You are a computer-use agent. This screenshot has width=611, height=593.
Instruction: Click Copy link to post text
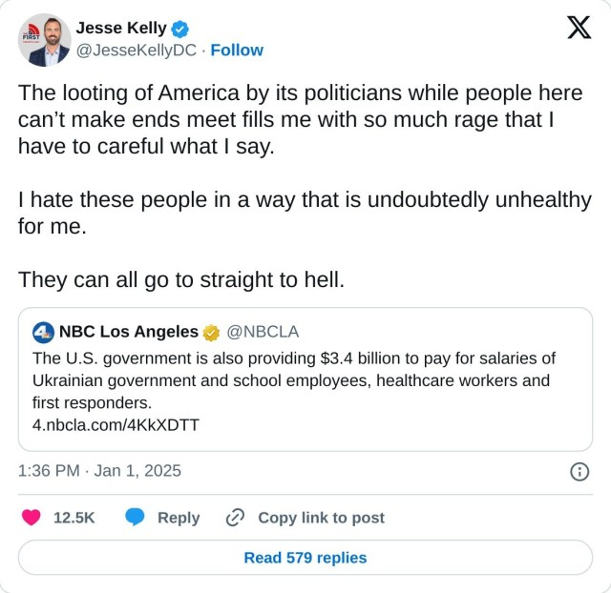click(x=321, y=518)
